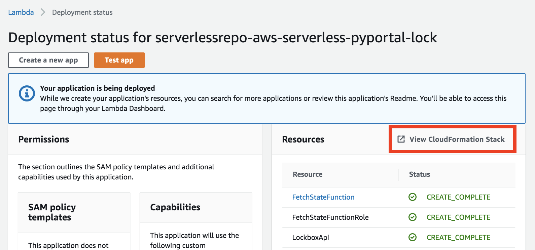Click the external link icon beside View CloudFormation Stack
This screenshot has height=250, width=535.
coord(401,139)
